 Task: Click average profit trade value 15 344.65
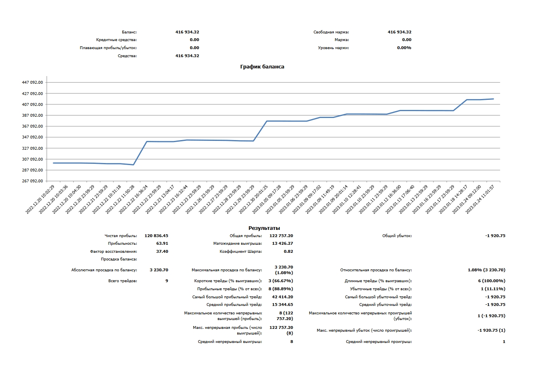click(283, 305)
